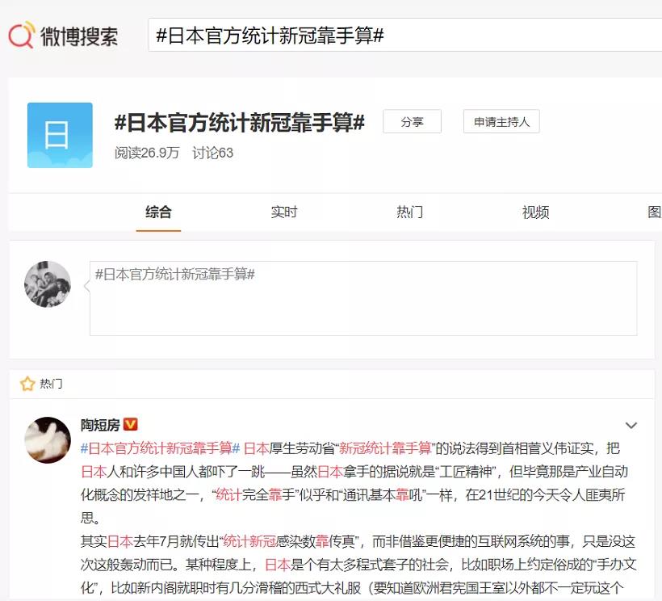Click the Weibo search logo icon

(x=21, y=35)
